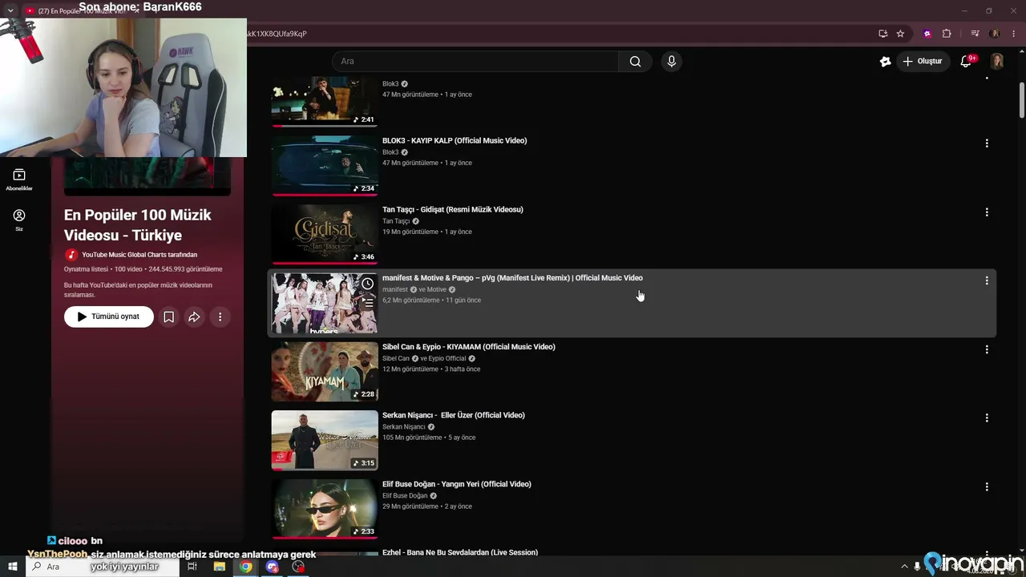Click the install app icon in address bar

point(883,34)
